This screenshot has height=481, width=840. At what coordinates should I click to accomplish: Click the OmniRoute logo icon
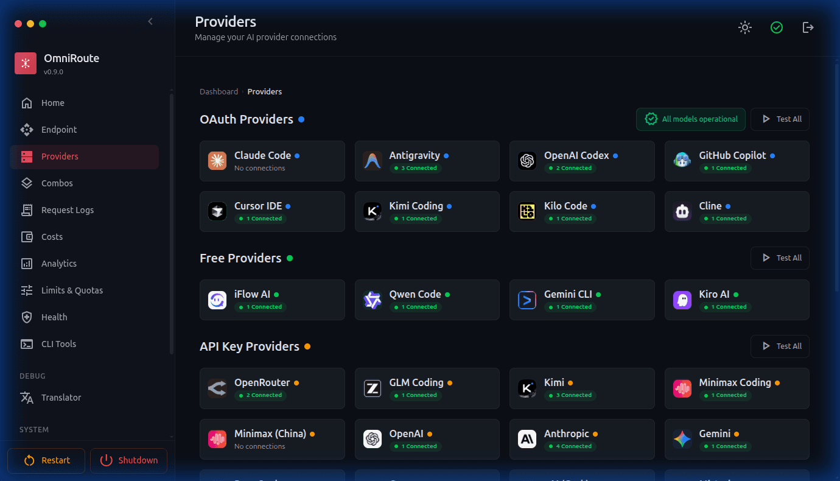pyautogui.click(x=26, y=63)
